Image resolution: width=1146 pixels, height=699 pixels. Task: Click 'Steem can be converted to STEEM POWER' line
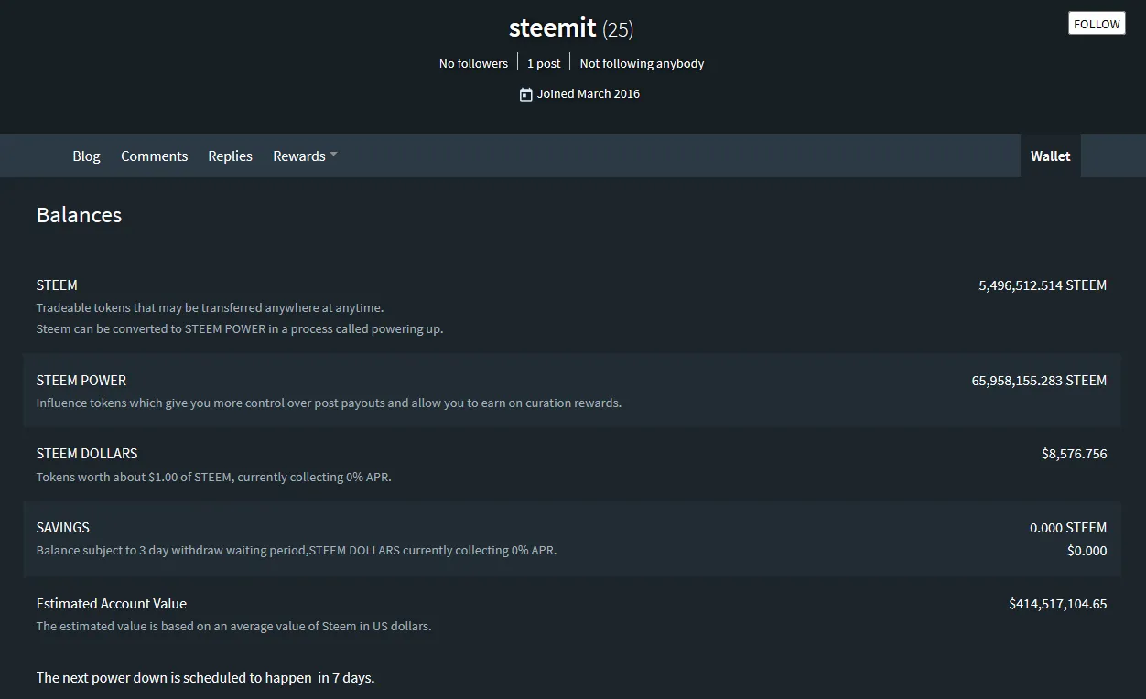(240, 329)
